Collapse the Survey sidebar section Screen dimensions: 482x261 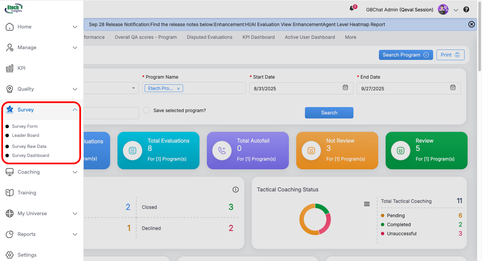click(75, 110)
